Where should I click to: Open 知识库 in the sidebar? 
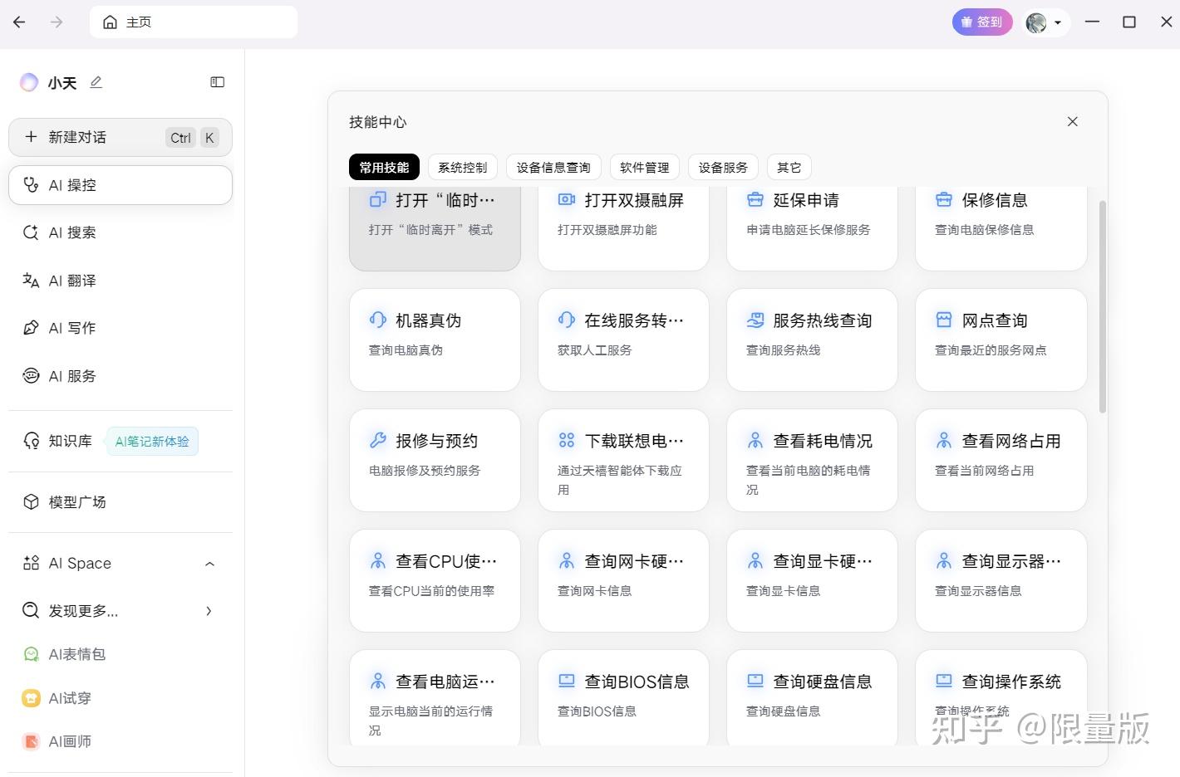click(x=58, y=441)
